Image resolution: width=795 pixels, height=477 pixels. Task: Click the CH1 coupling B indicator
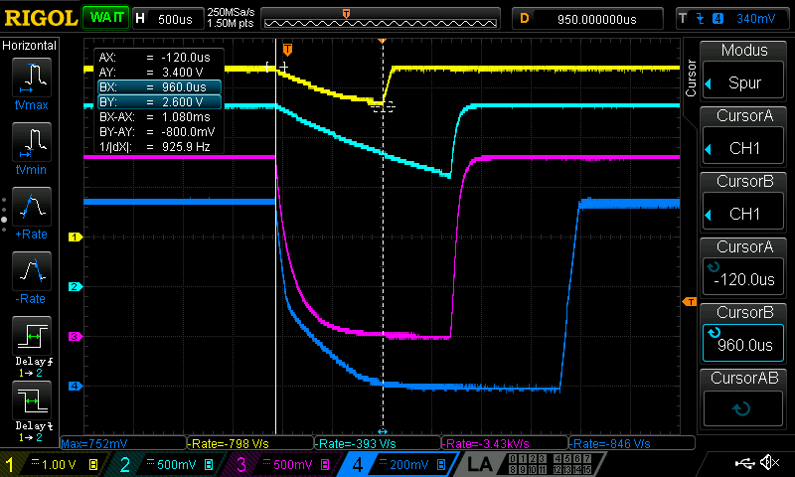93,464
